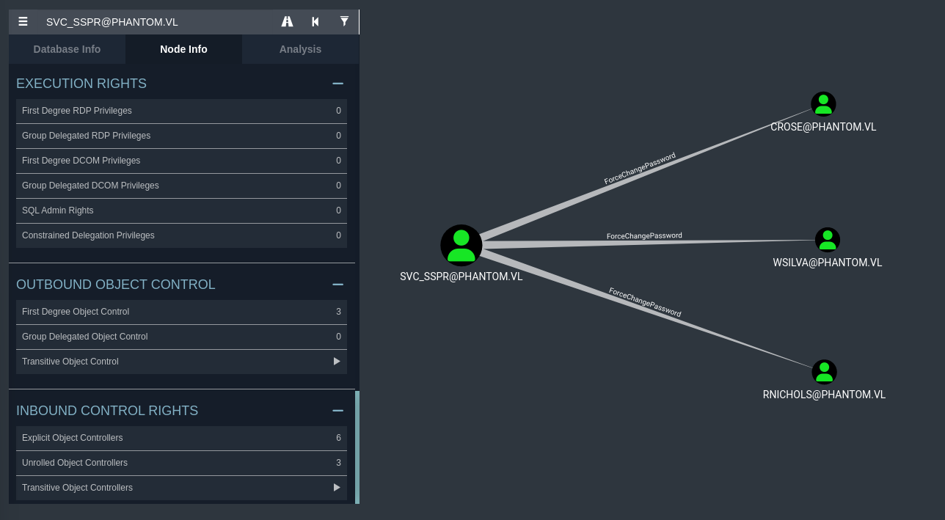Run Transitive Object Controllers query arrow
Viewport: 945px width, 520px height.
point(337,488)
